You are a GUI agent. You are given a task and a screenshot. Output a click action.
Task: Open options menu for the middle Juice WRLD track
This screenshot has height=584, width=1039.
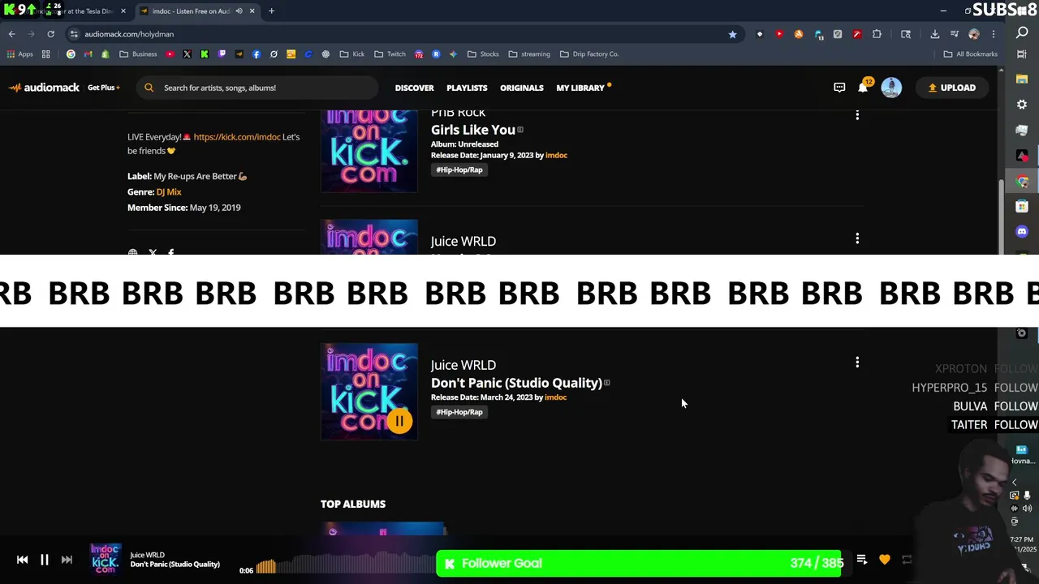pos(857,238)
